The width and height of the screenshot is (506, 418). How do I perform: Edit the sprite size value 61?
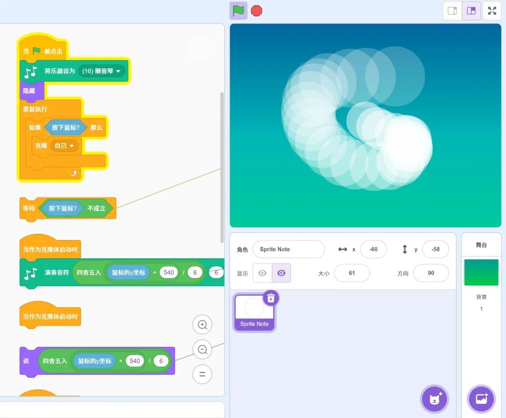click(352, 273)
